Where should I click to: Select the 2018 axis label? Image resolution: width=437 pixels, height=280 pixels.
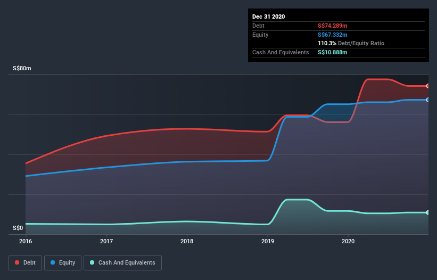187,241
